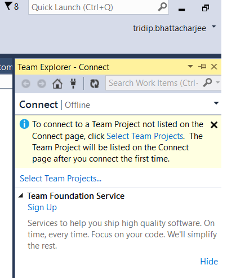Close the Team Explorer panel
The width and height of the screenshot is (236, 278).
(x=214, y=67)
